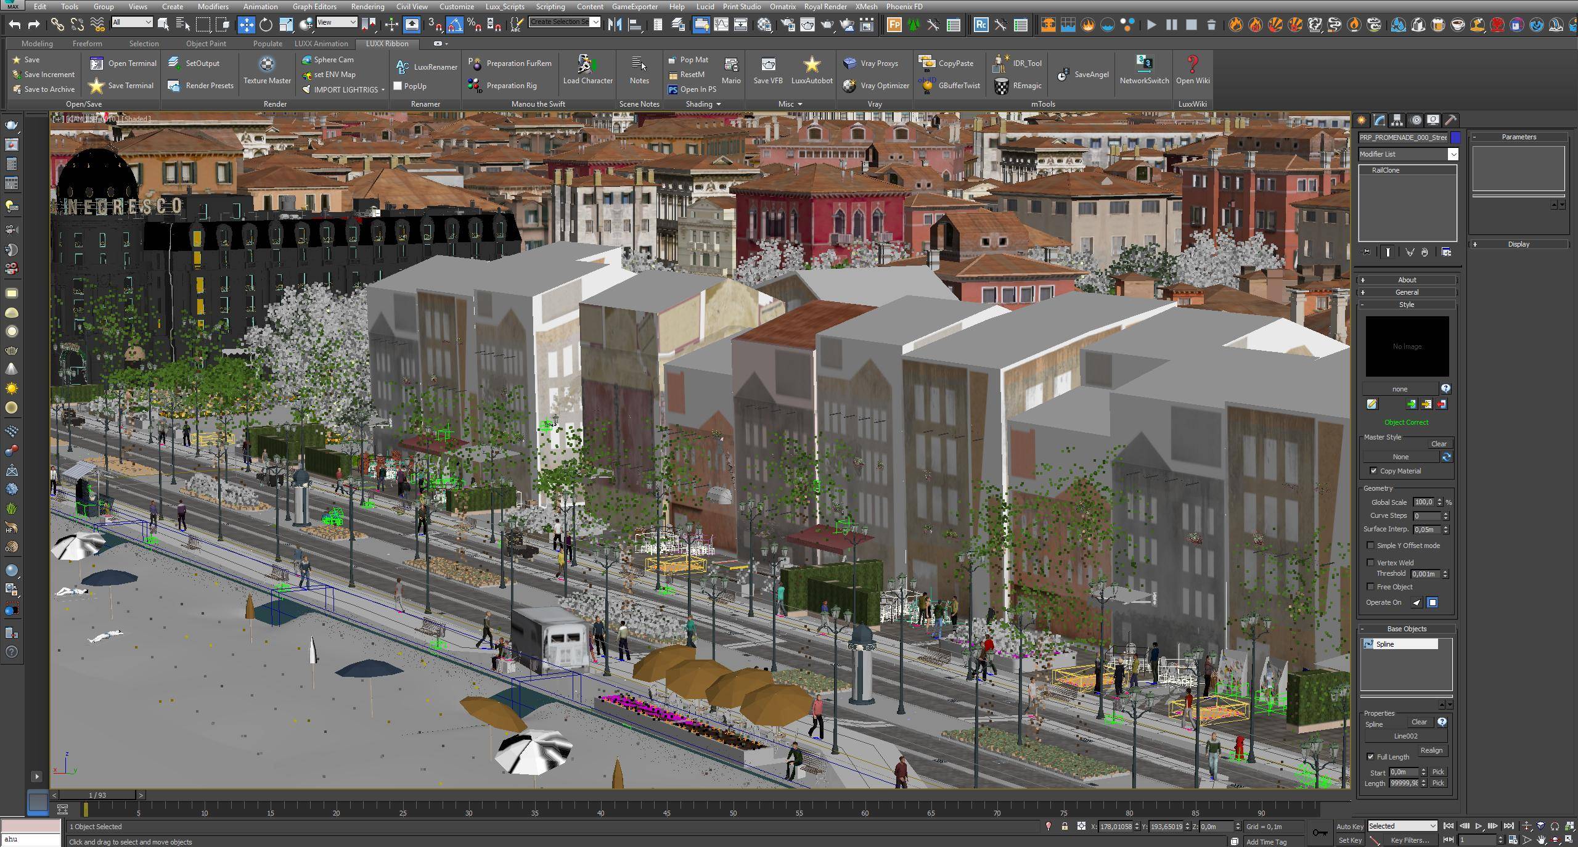Open the IMPORT LIGHTRIGS dropdown
Viewport: 1578px width, 847px height.
pyautogui.click(x=383, y=90)
